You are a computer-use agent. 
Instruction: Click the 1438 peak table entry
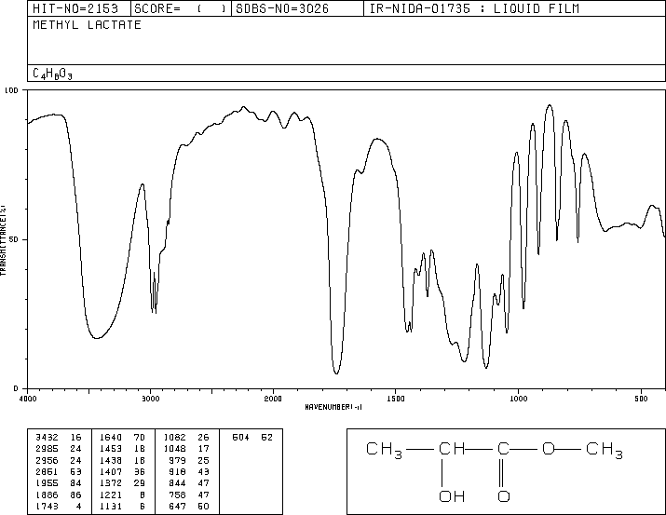111,460
